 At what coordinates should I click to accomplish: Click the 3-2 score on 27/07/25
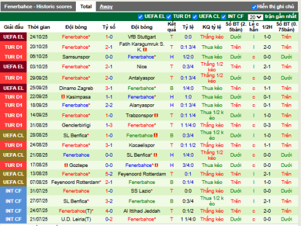[x=109, y=201]
